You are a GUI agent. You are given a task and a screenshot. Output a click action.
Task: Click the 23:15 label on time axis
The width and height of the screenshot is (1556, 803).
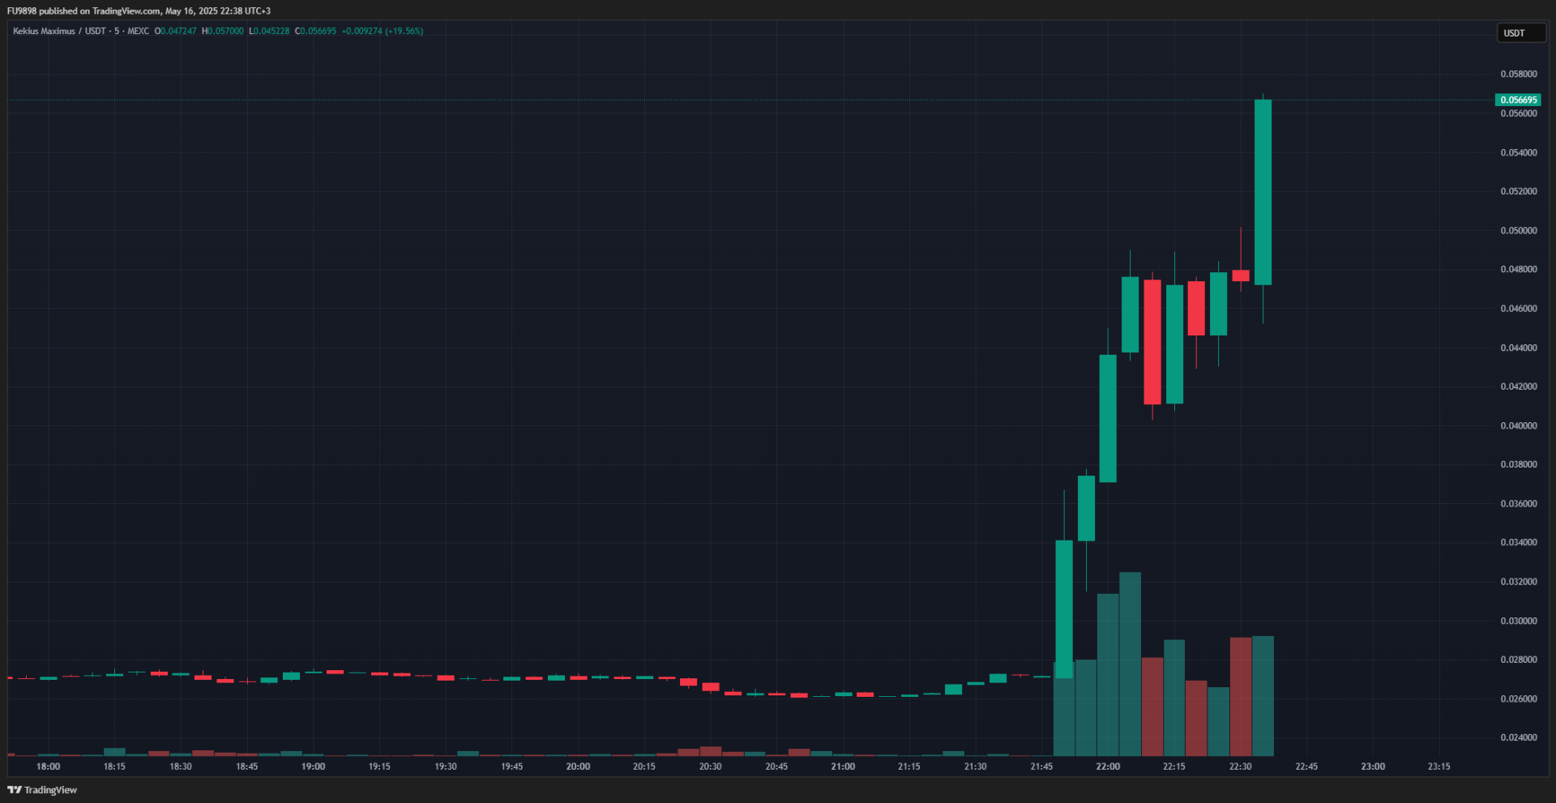1438,767
